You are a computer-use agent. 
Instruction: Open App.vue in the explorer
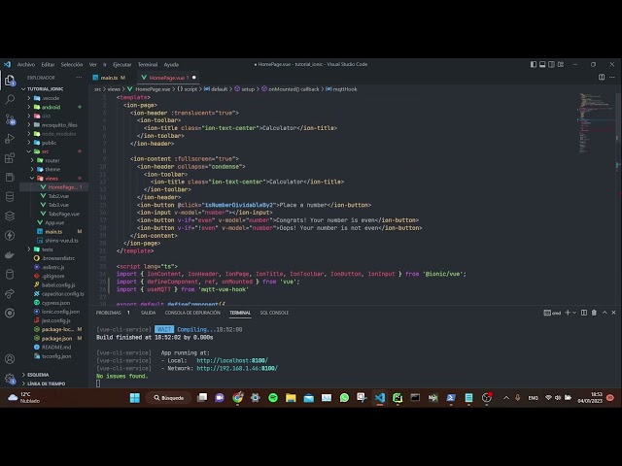pos(54,222)
